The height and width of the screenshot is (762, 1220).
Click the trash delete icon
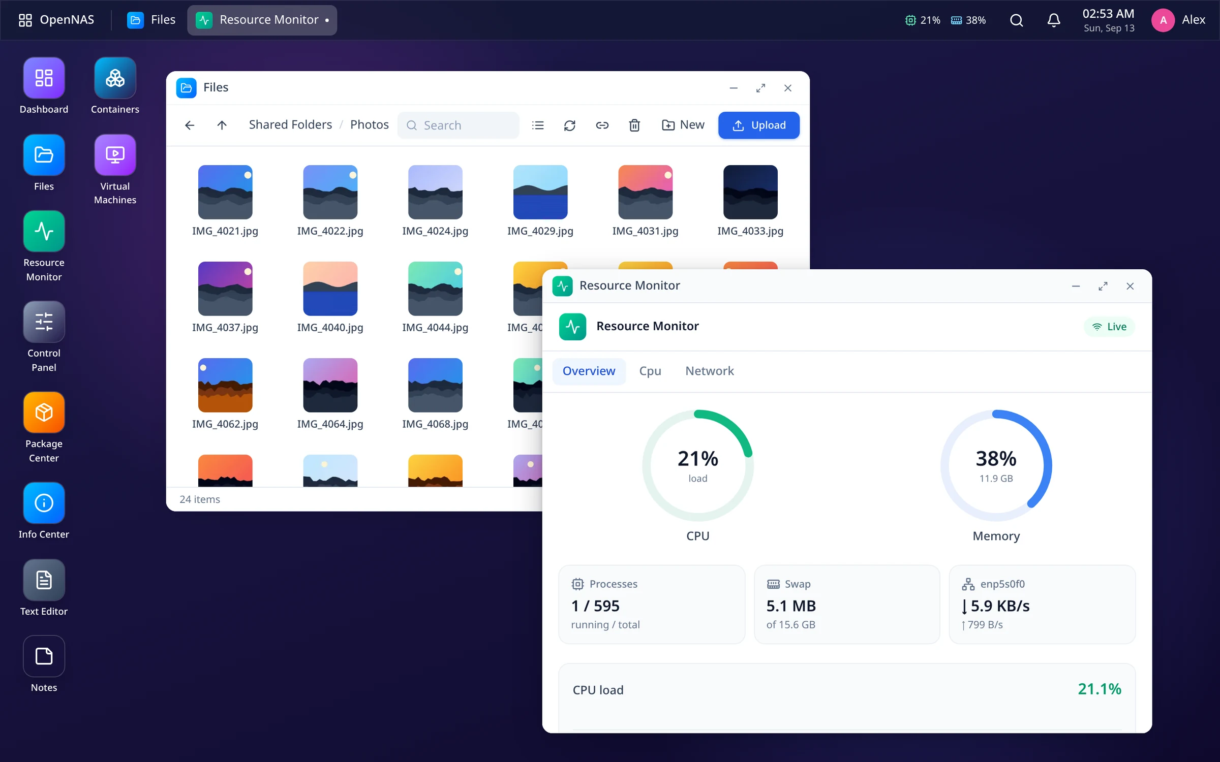click(634, 125)
